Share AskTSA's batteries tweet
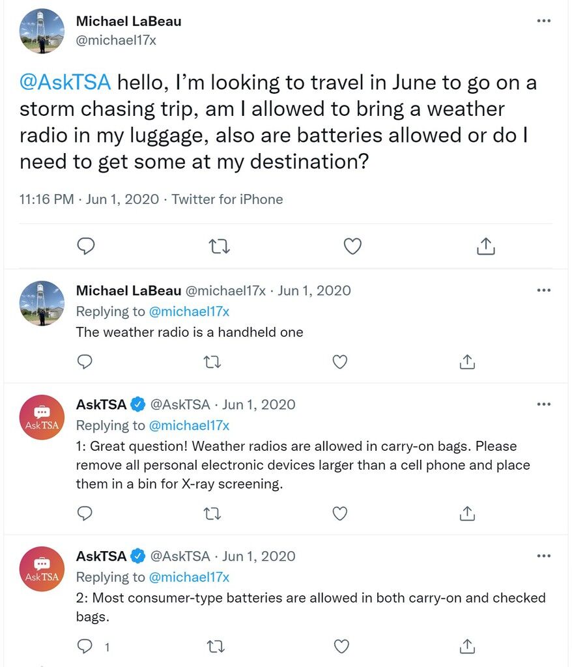This screenshot has width=572, height=667. click(x=466, y=646)
